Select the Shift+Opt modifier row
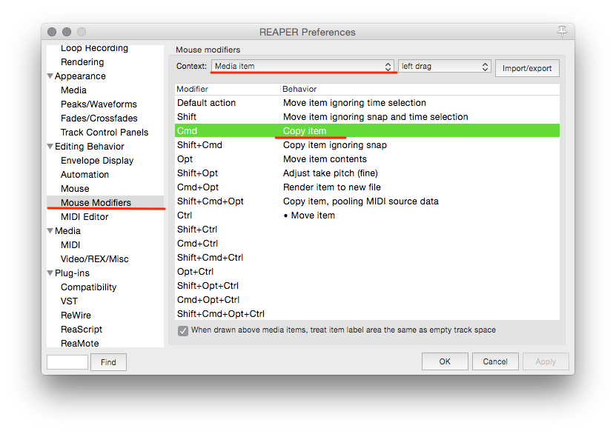This screenshot has width=616, height=434. pos(368,173)
